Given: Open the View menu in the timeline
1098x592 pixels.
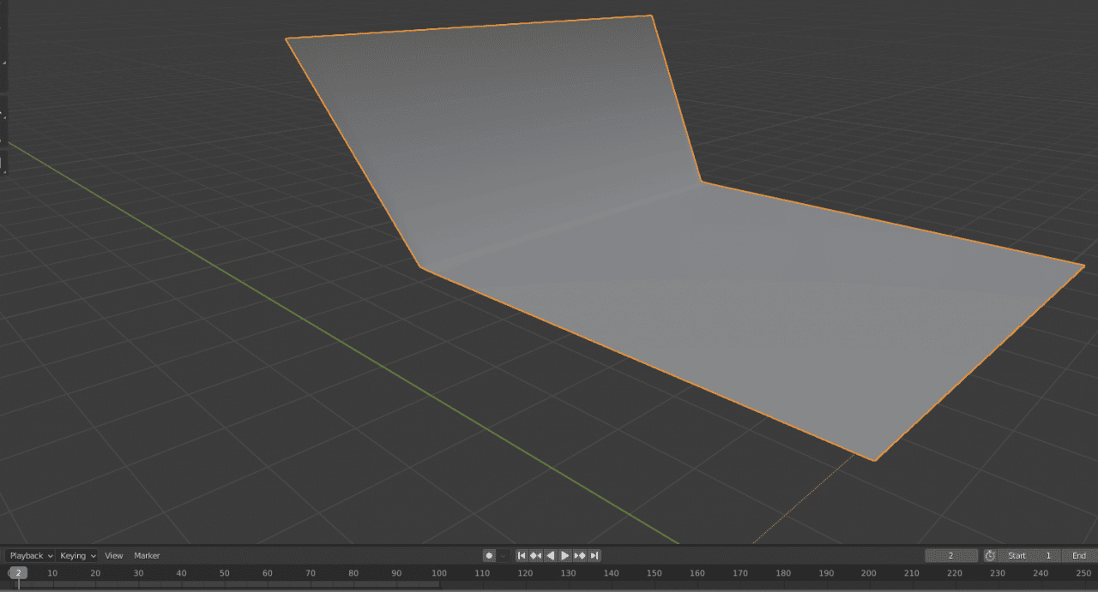Looking at the screenshot, I should [113, 555].
